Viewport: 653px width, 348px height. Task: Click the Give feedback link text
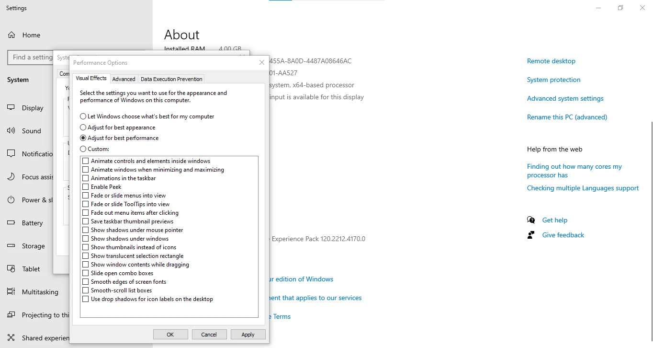[563, 235]
